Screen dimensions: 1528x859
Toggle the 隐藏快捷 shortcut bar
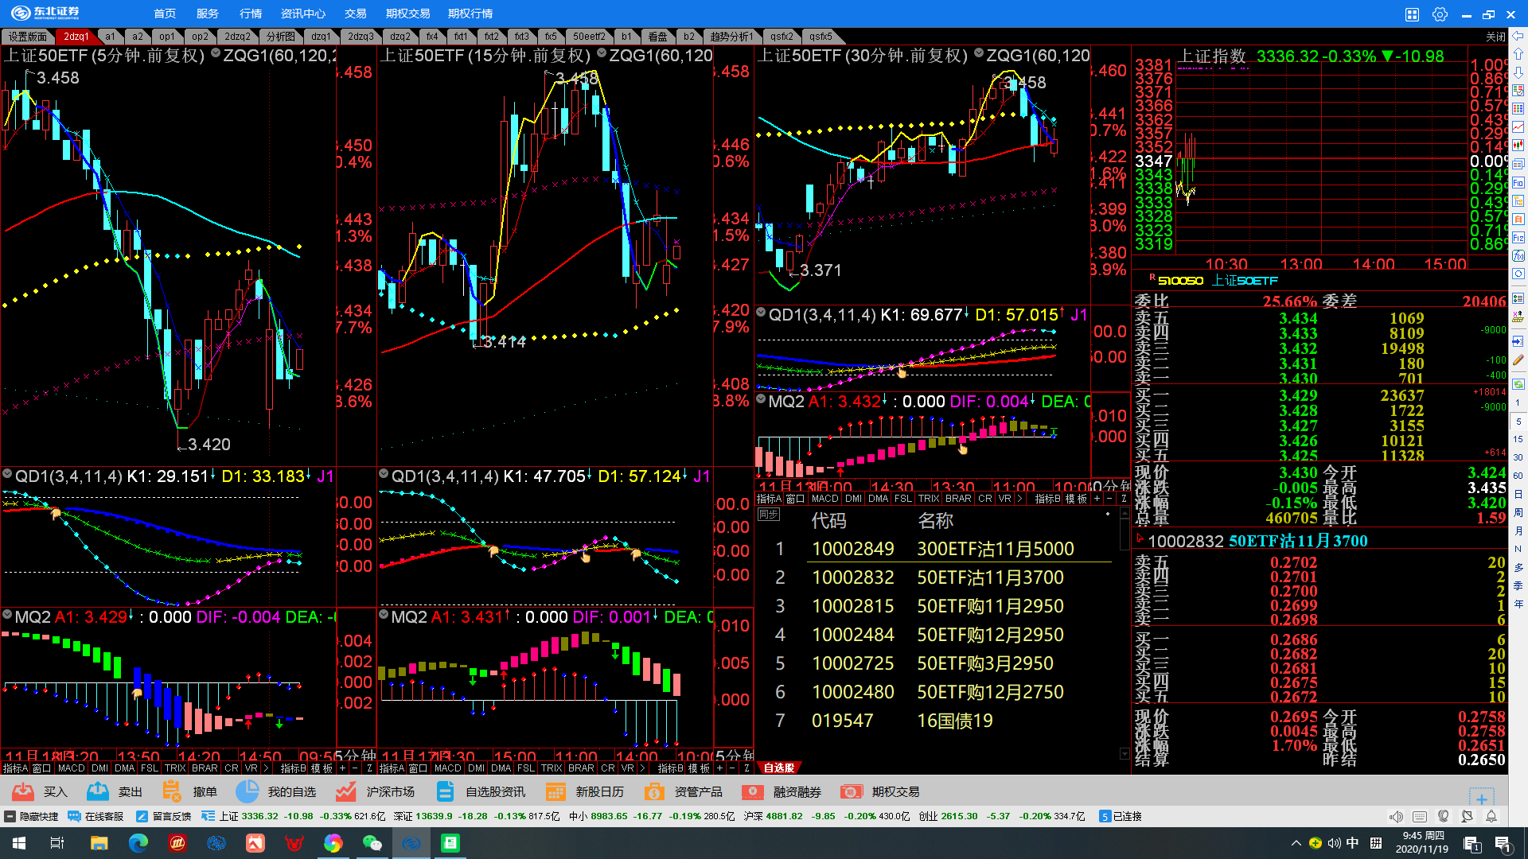click(32, 816)
